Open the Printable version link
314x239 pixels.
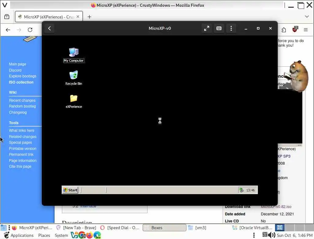(23, 148)
